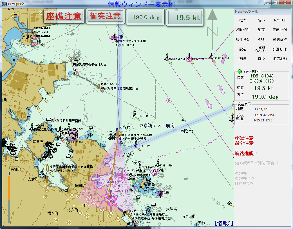Click the orange vertical scale bar
The height and width of the screenshot is (229, 293).
(x=9, y=188)
